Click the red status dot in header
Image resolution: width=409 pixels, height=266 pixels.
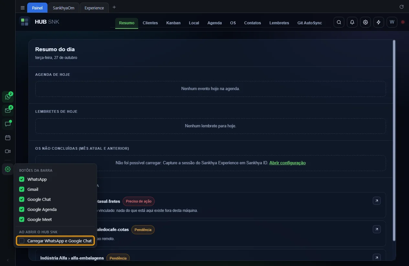[x=403, y=22]
